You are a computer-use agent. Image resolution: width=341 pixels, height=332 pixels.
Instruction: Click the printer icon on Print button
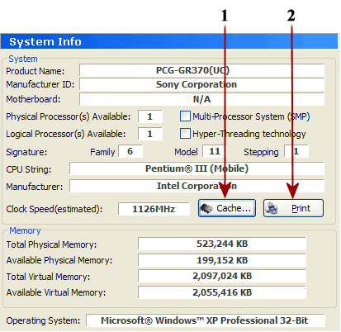click(272, 208)
